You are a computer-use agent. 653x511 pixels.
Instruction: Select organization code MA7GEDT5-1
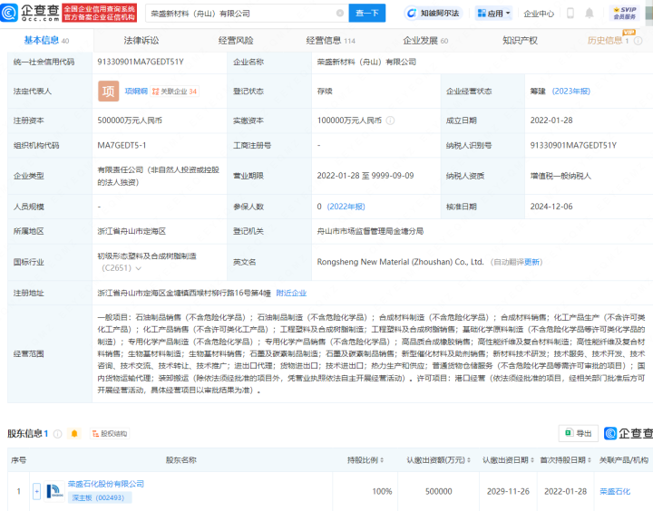tap(122, 145)
